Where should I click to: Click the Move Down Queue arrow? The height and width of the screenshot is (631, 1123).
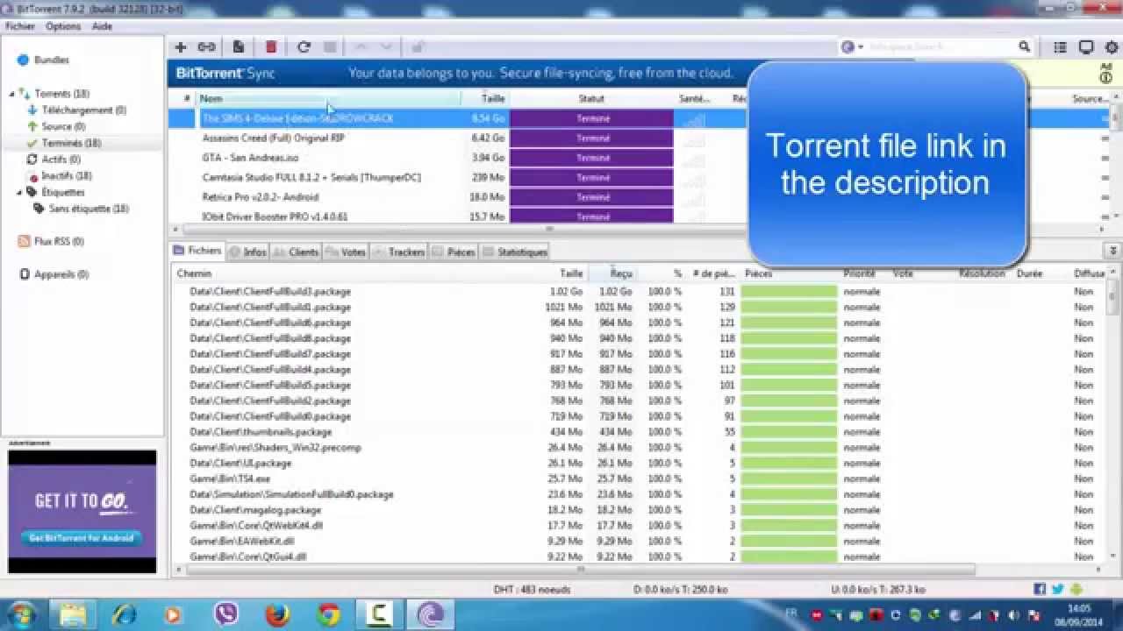tap(385, 47)
